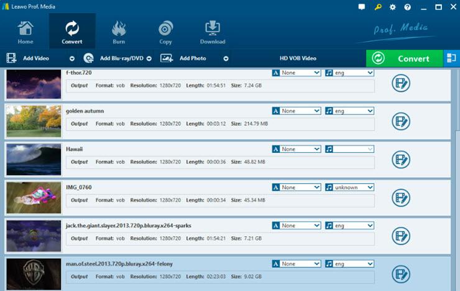Viewport: 460px width, 291px height.
Task: Click the size value "48.82 MB"
Action: pyautogui.click(x=254, y=162)
